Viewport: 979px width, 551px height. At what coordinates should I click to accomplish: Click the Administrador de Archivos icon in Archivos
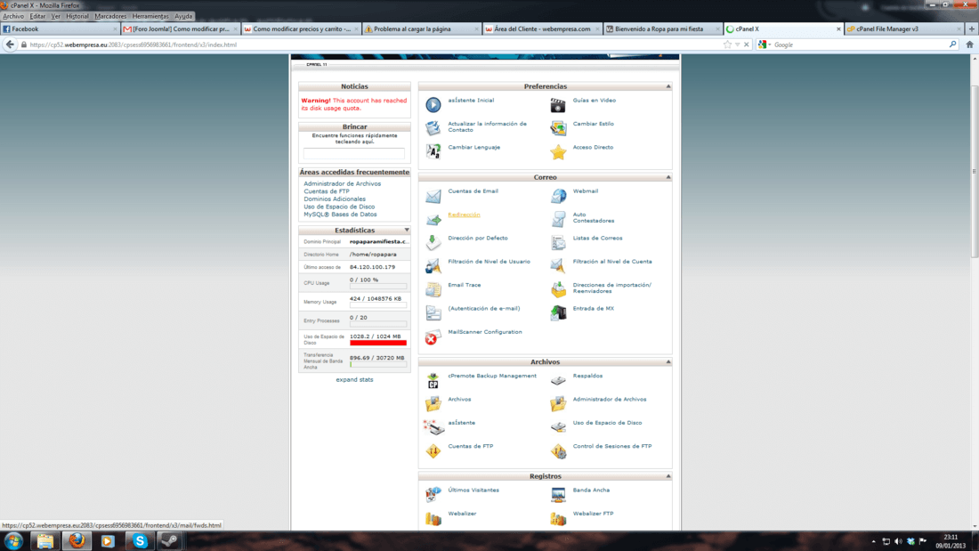pyautogui.click(x=558, y=403)
